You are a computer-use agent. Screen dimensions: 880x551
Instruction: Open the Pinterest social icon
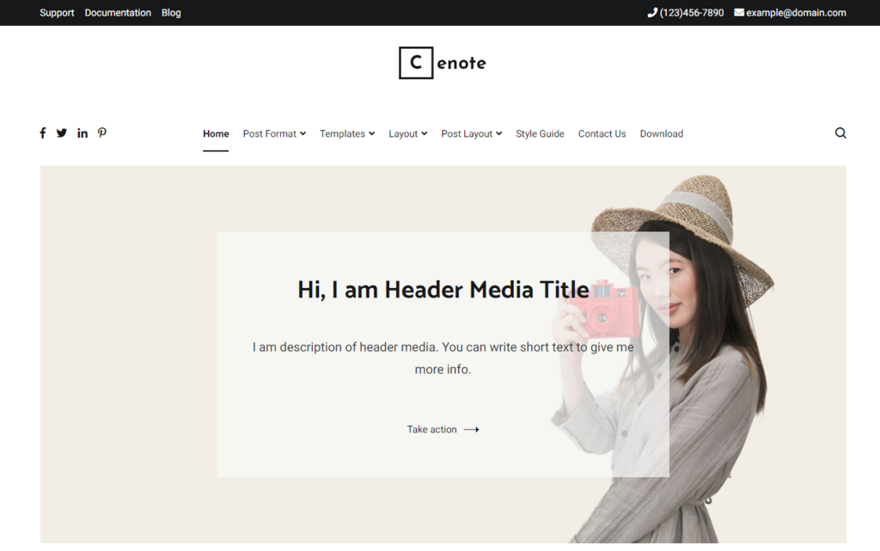[x=101, y=133]
